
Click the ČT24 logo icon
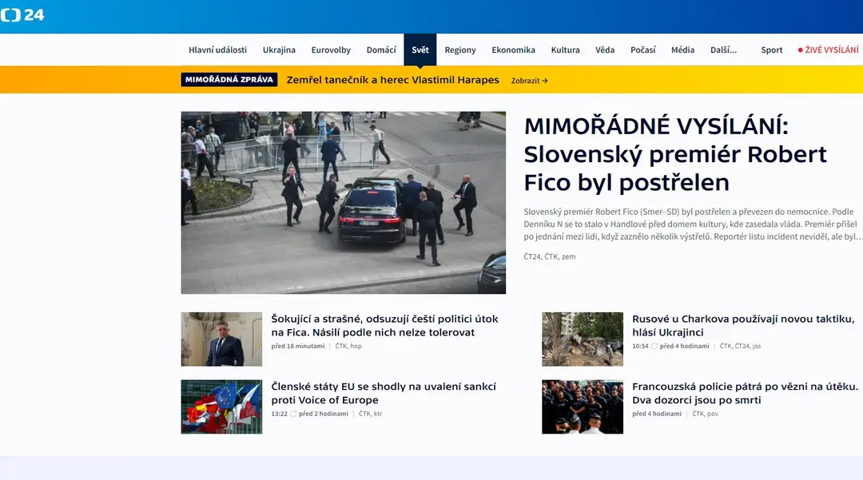(22, 15)
